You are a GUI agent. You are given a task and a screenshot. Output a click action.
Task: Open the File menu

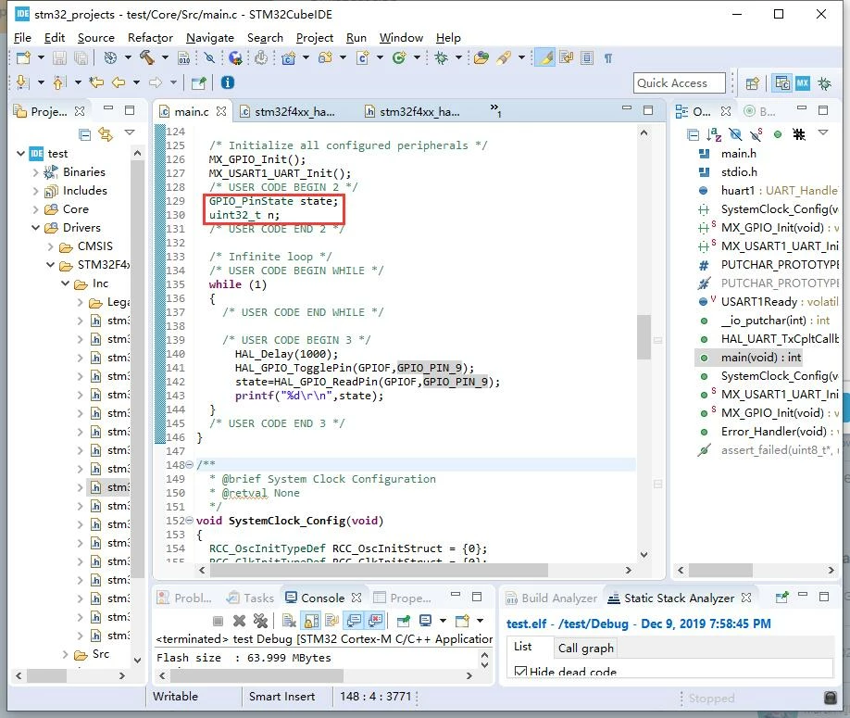point(22,37)
